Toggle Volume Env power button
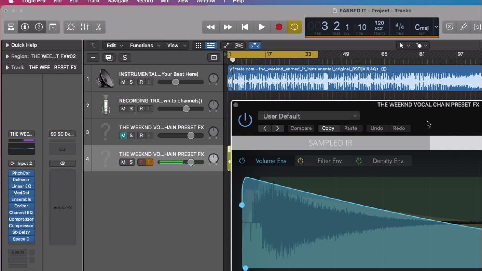Viewport: 482px width, 271px height. click(x=242, y=161)
